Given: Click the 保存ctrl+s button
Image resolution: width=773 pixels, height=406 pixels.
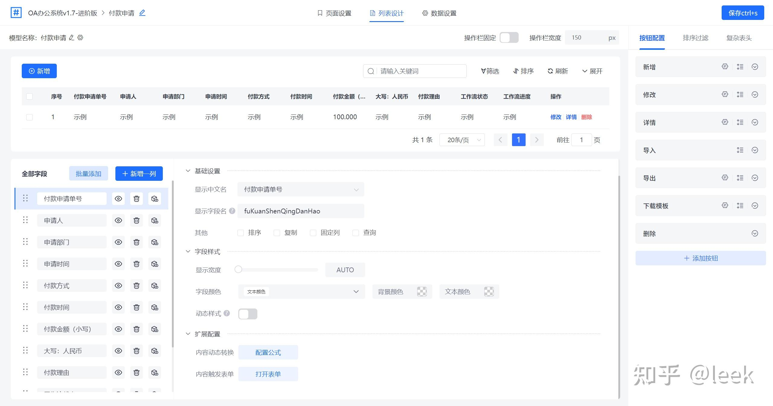Looking at the screenshot, I should click(x=742, y=13).
